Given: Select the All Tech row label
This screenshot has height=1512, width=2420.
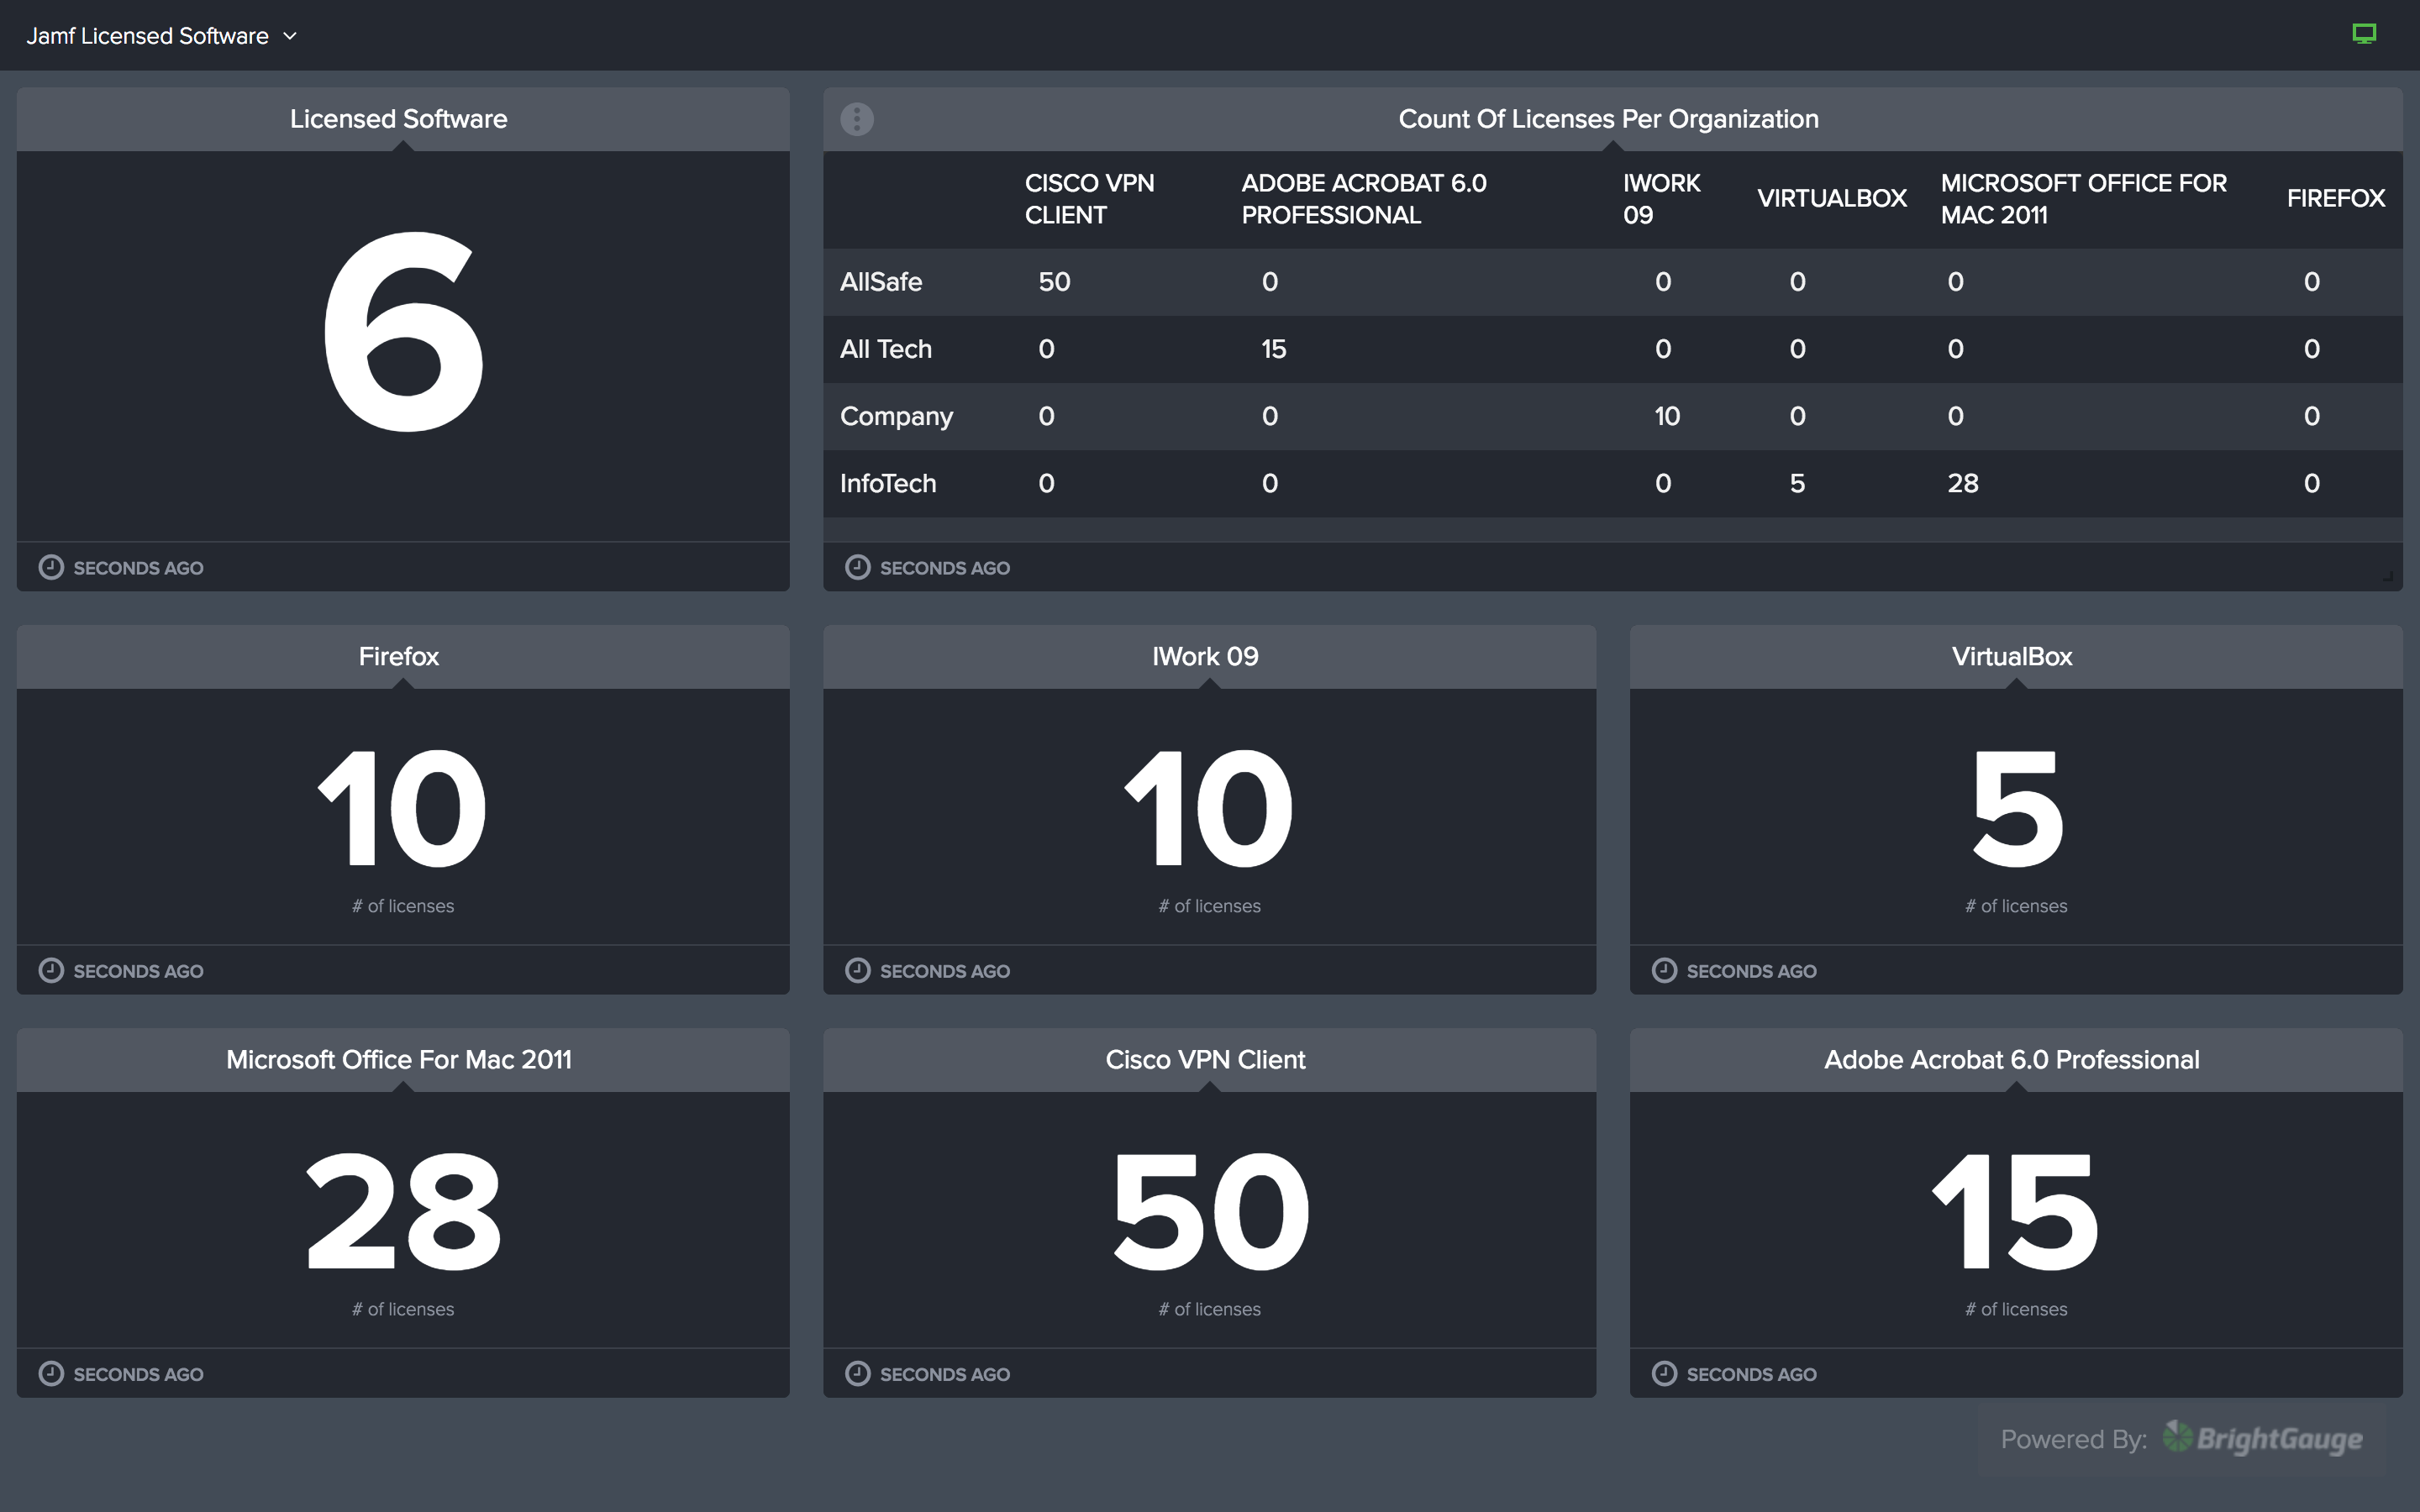Looking at the screenshot, I should coord(885,349).
